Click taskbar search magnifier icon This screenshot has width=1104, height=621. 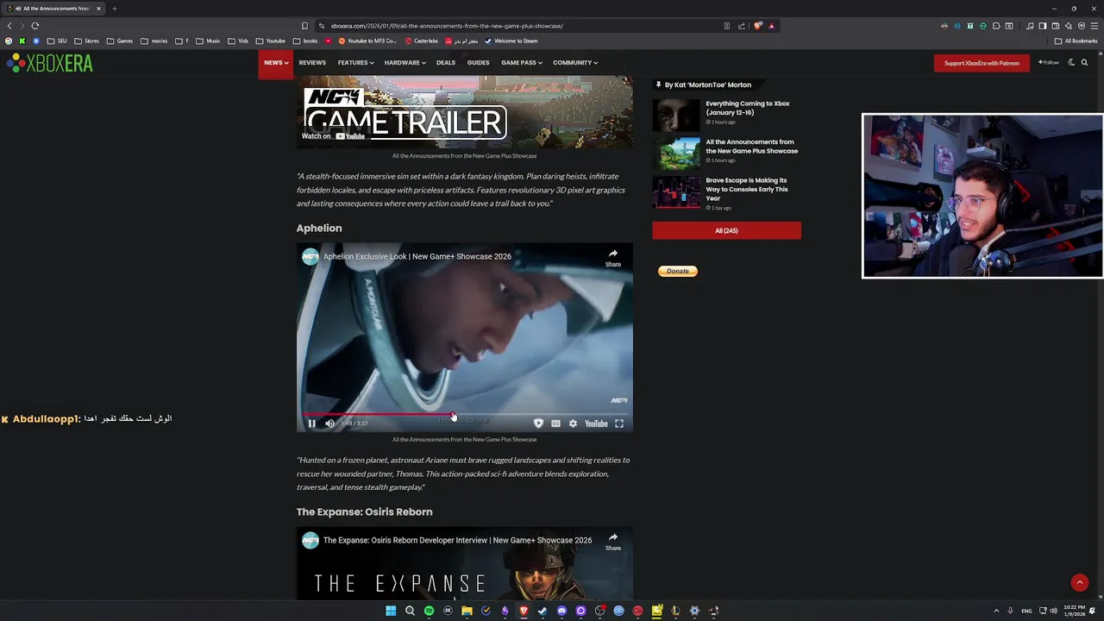(410, 611)
